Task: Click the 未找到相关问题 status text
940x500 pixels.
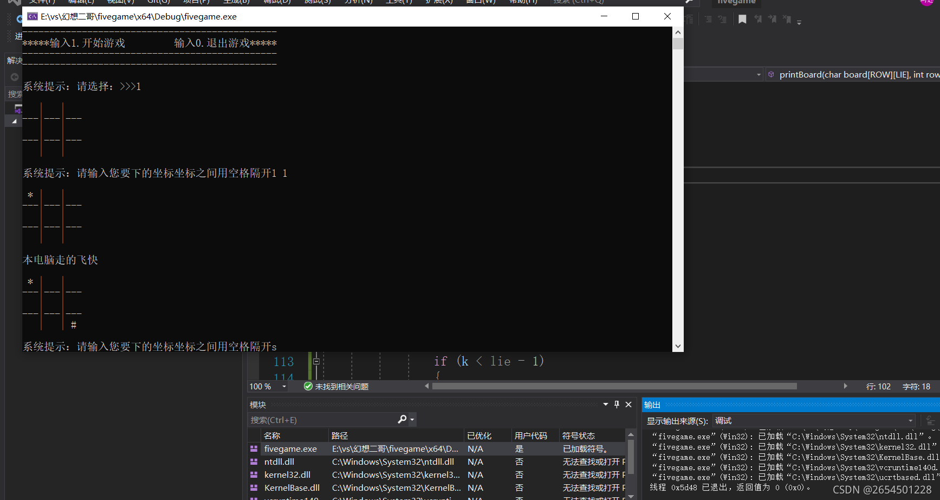Action: 342,387
